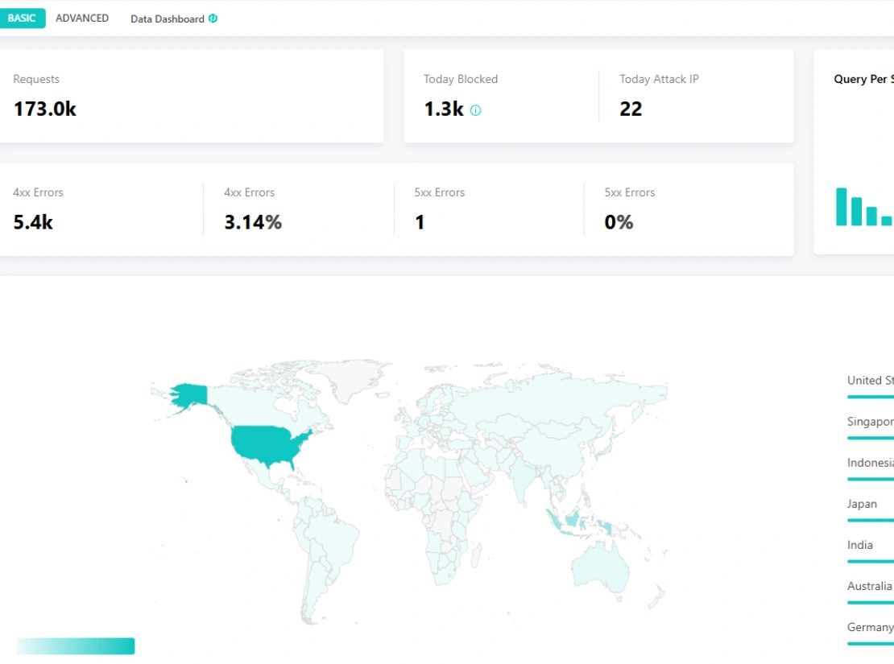Choose Japan from the country list
This screenshot has width=894, height=664.
pyautogui.click(x=862, y=504)
